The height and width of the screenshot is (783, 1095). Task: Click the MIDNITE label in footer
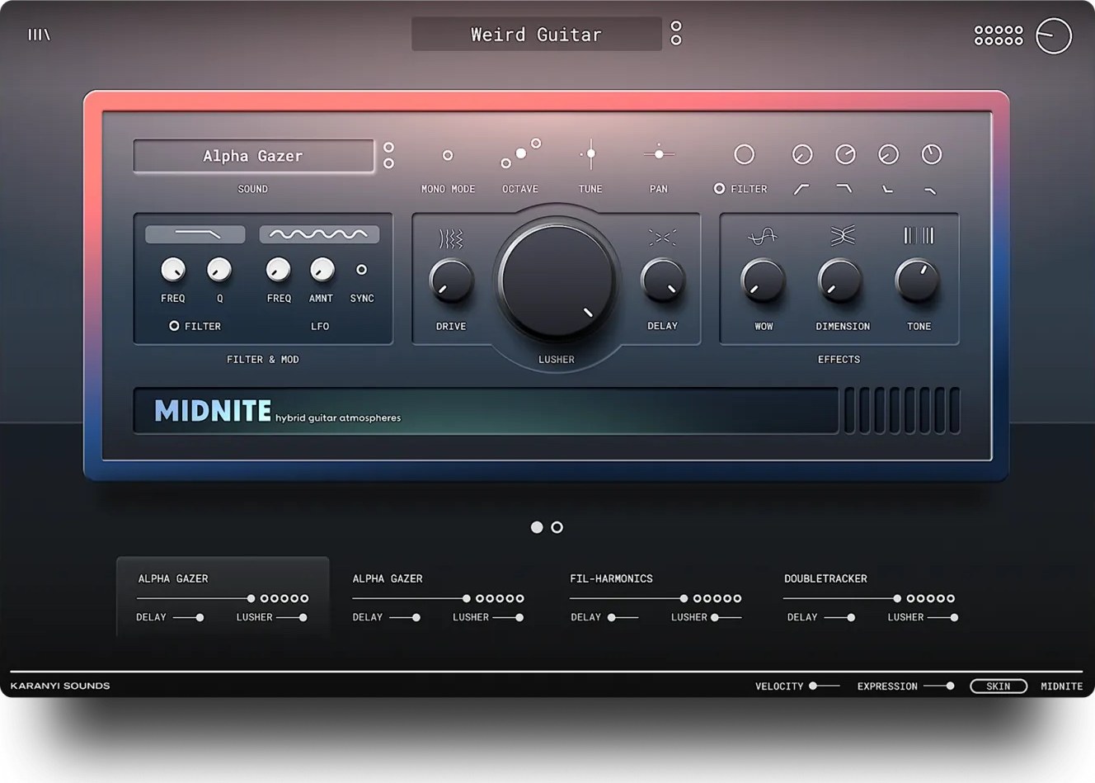(x=1062, y=686)
